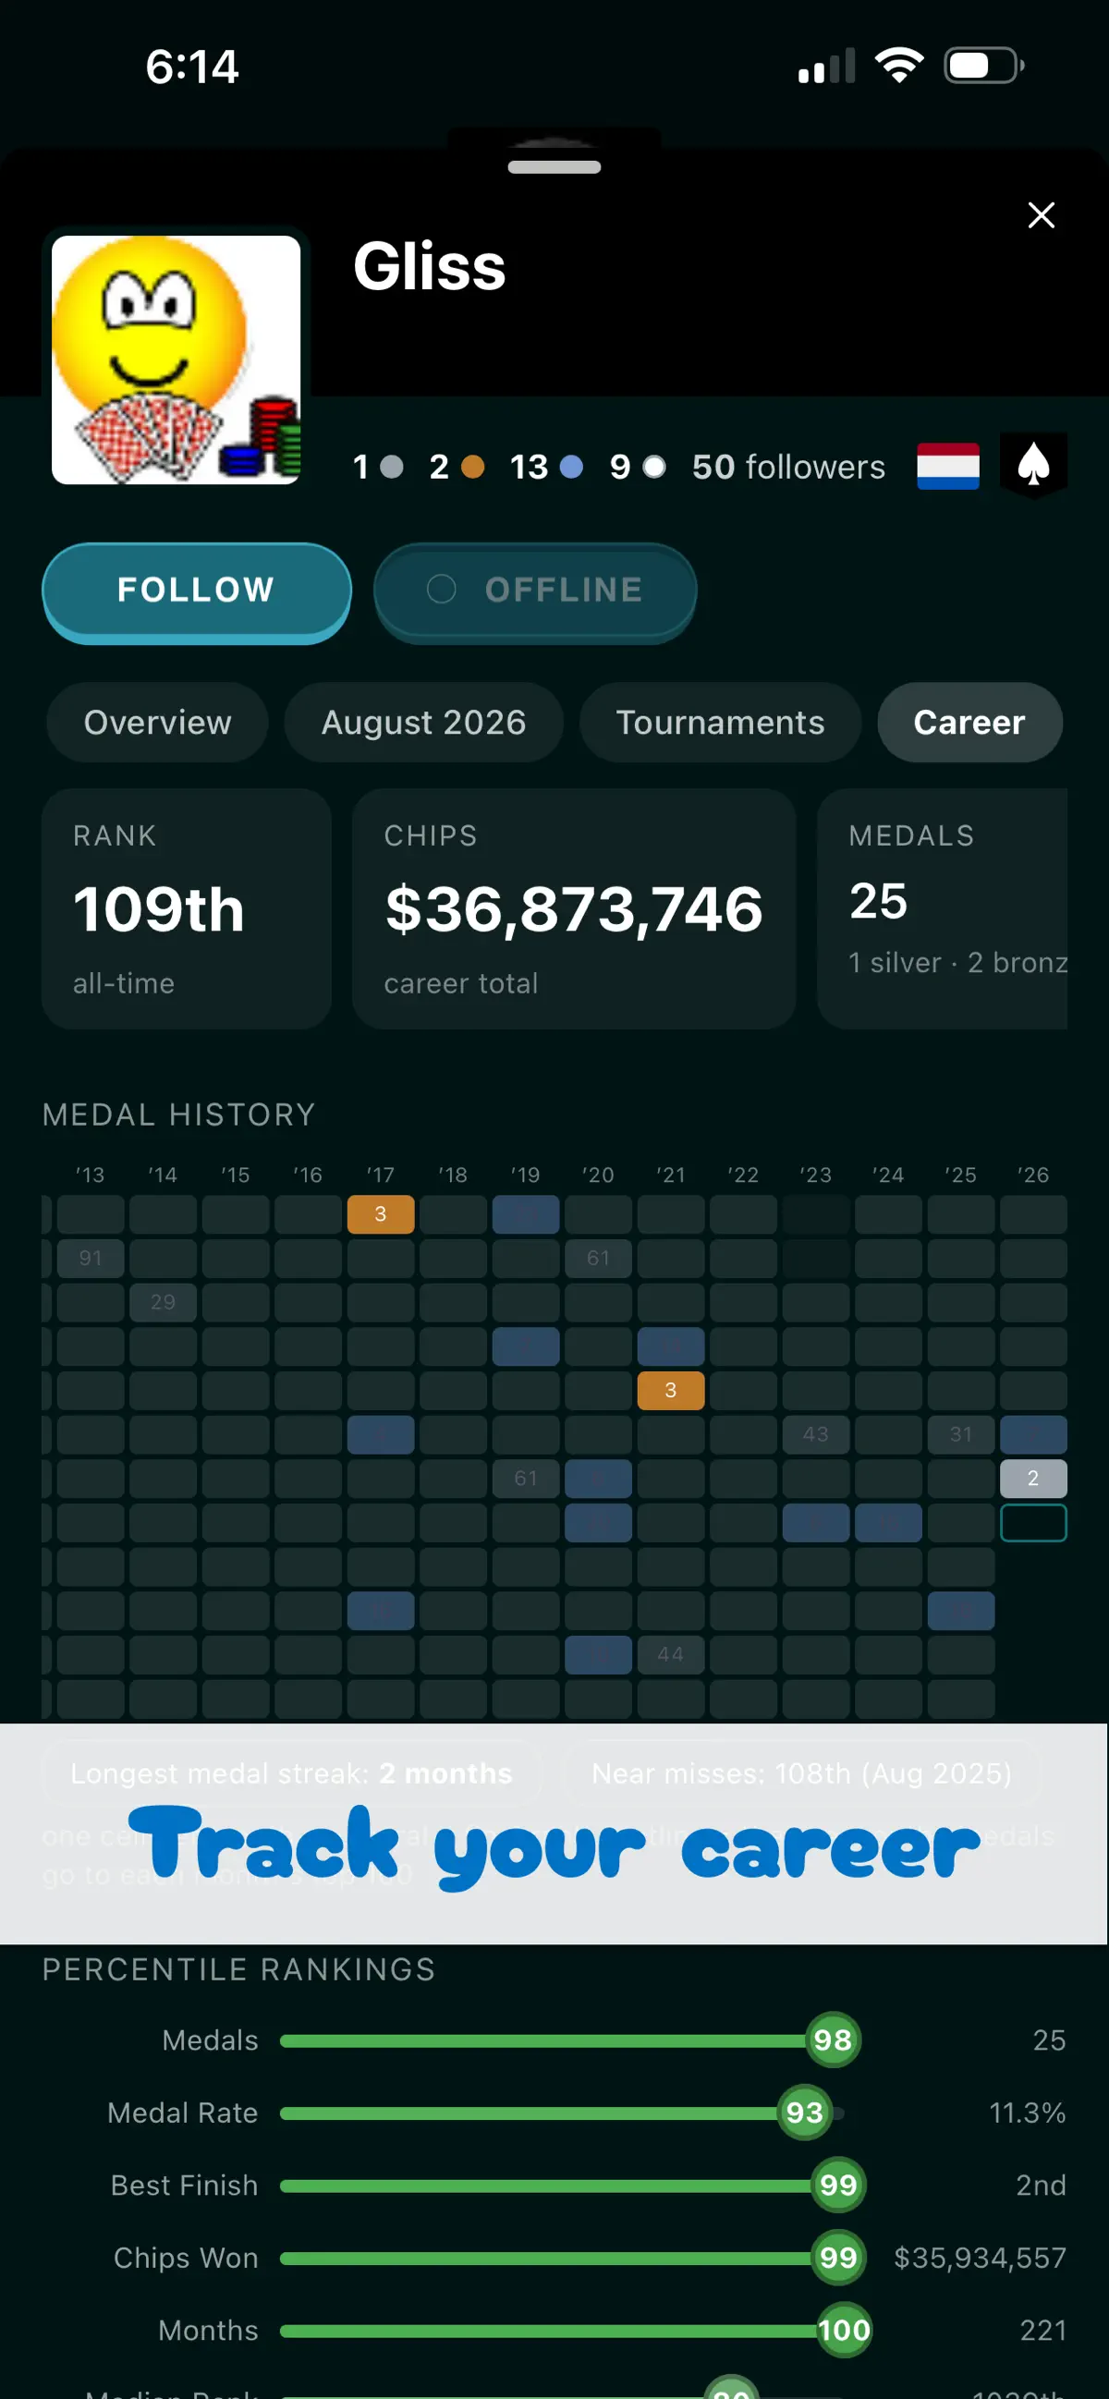Follow the player Gliss
Screen dimensions: 1109x2399
[x=197, y=591]
